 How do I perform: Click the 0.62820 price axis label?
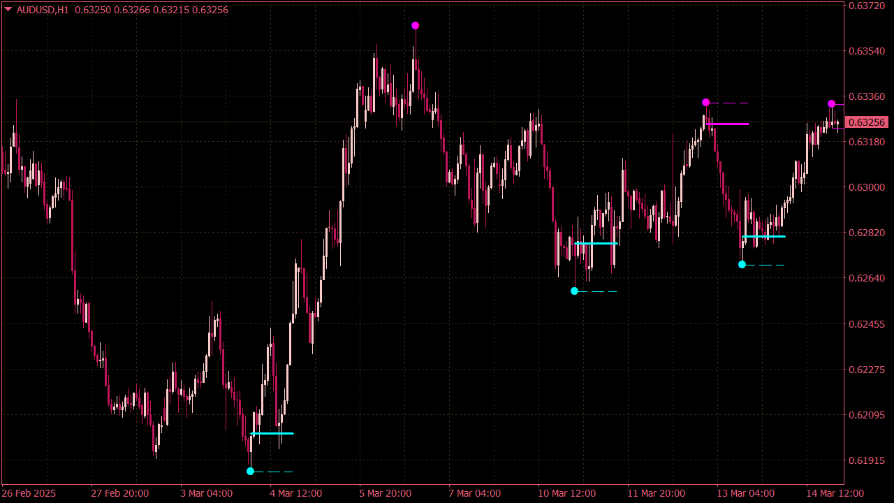pyautogui.click(x=866, y=233)
